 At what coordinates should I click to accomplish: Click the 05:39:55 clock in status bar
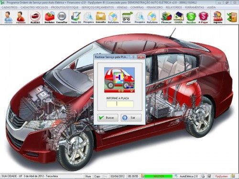(133, 176)
